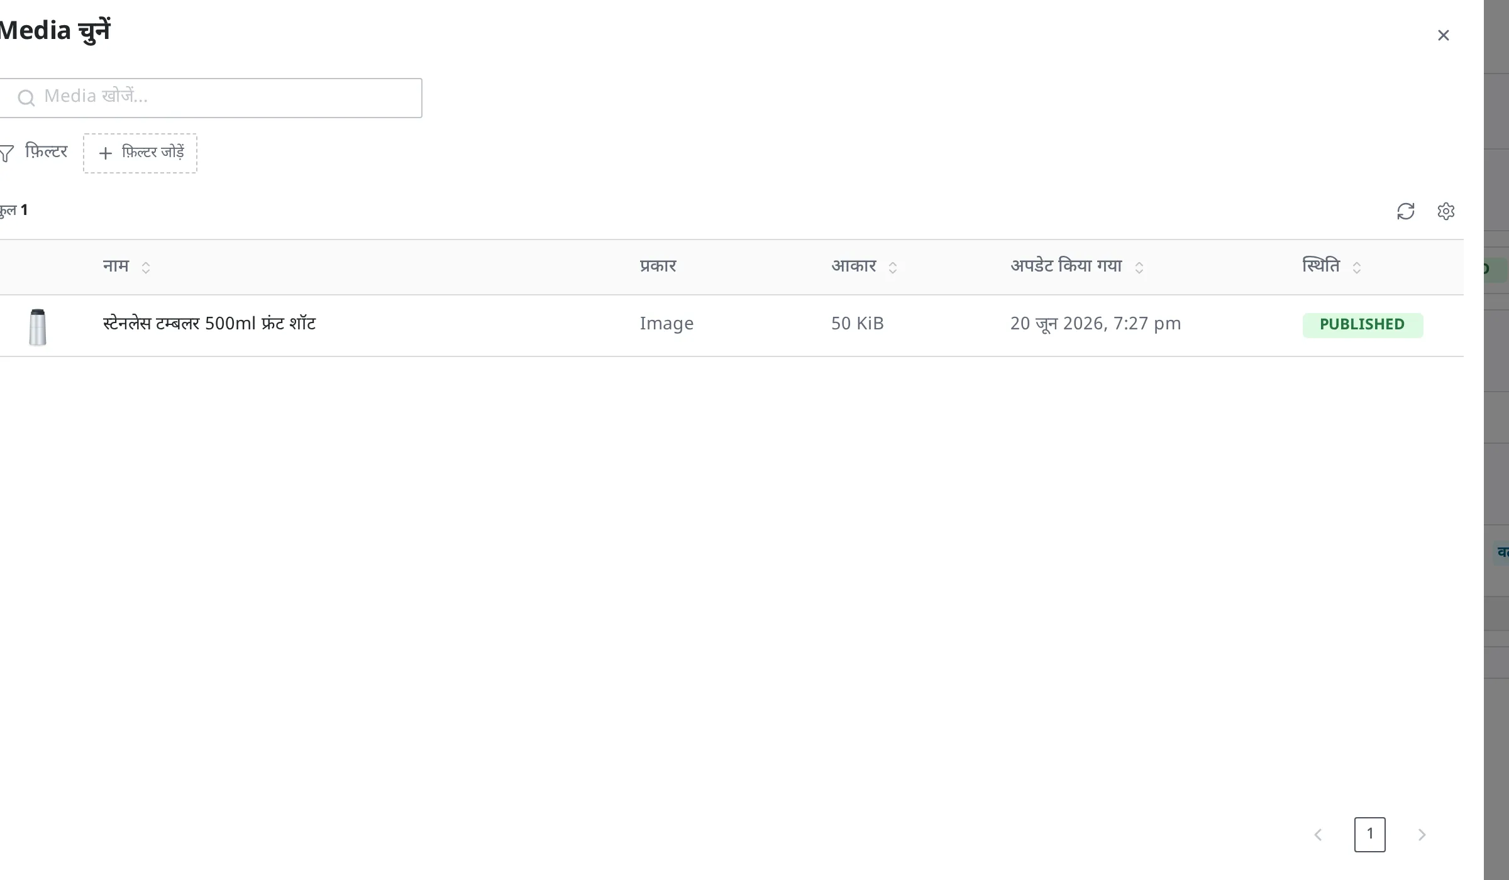Screen dimensions: 1509x880
Task: Select the tumbler image thumbnail
Action: point(38,327)
